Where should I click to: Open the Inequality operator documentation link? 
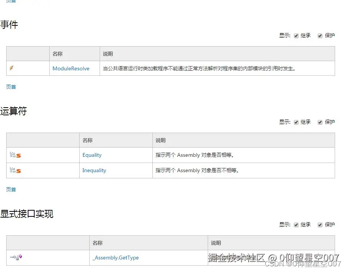coord(94,170)
